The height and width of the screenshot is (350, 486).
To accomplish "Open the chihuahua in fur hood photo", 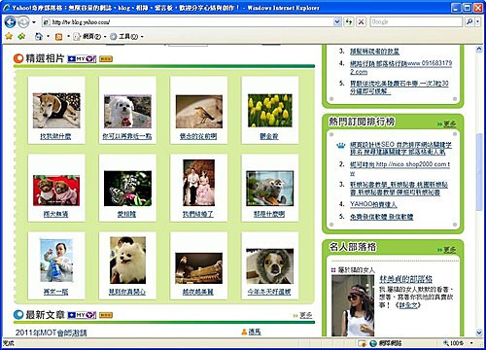I will 270,266.
